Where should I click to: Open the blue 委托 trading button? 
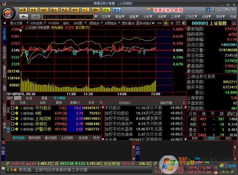(x=117, y=10)
